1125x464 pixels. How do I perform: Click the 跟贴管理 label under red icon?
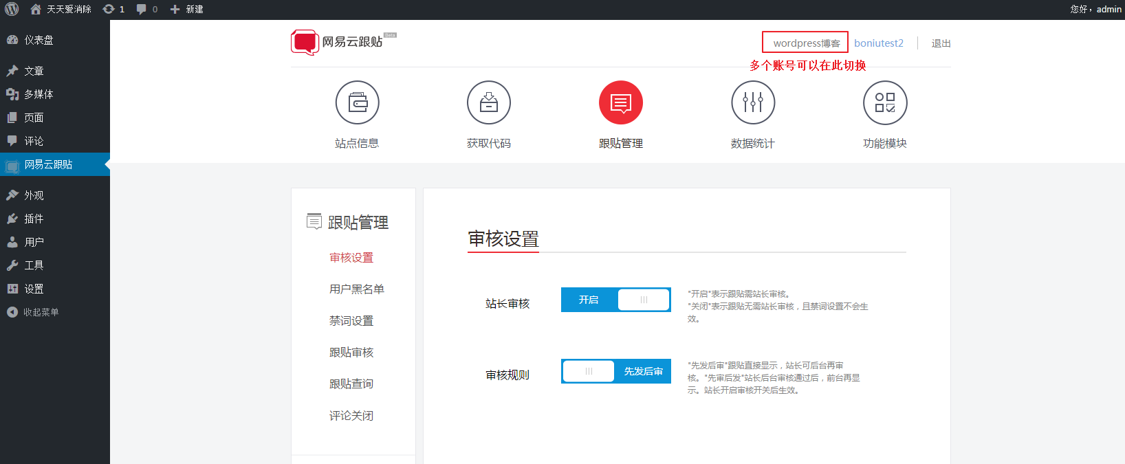[x=621, y=144]
